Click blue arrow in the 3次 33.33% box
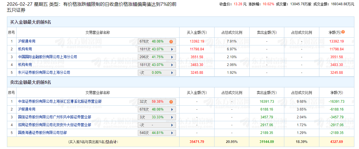Image resolution: width=359 pixels, height=149 pixels. click(x=172, y=117)
